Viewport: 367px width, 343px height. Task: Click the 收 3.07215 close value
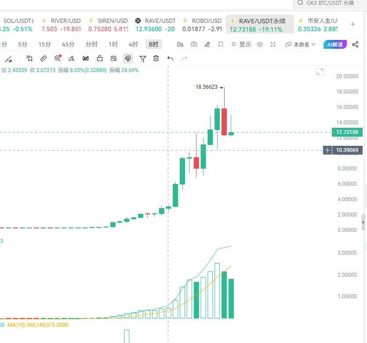43,70
